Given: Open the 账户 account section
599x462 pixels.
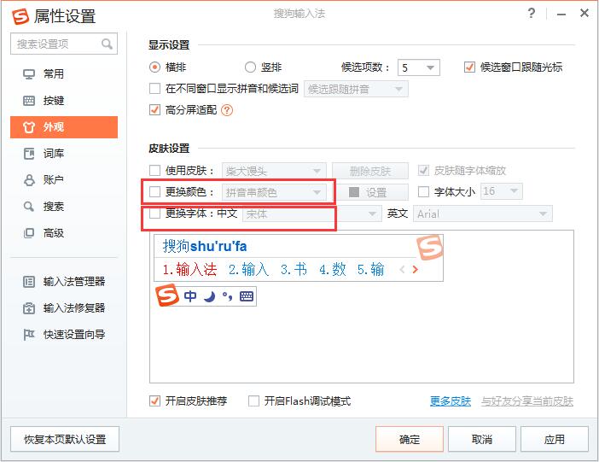Looking at the screenshot, I should point(64,179).
